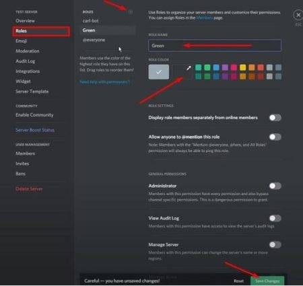Image resolution: width=303 pixels, height=286 pixels.
Task: Click Reset to discard changes
Action: tap(238, 281)
